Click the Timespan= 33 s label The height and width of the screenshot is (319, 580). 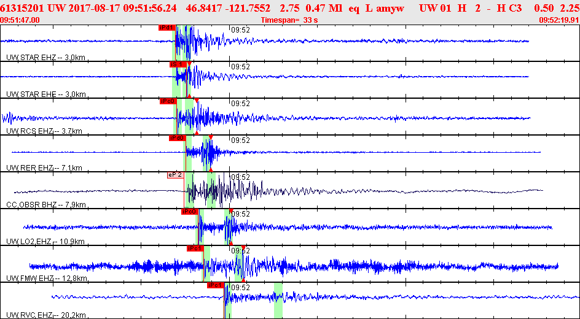[289, 20]
